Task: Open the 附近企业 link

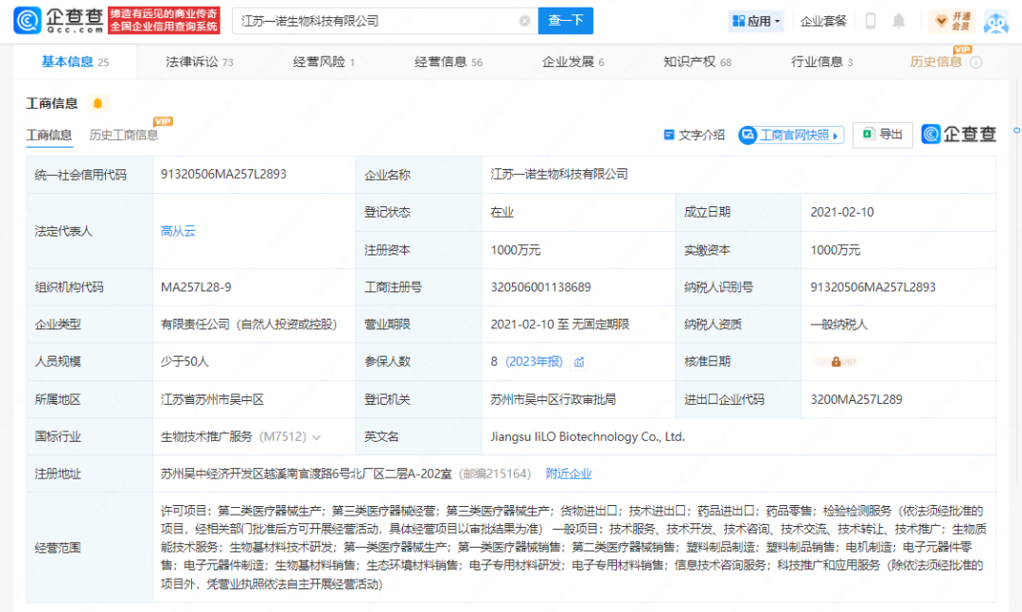Action: coord(569,474)
